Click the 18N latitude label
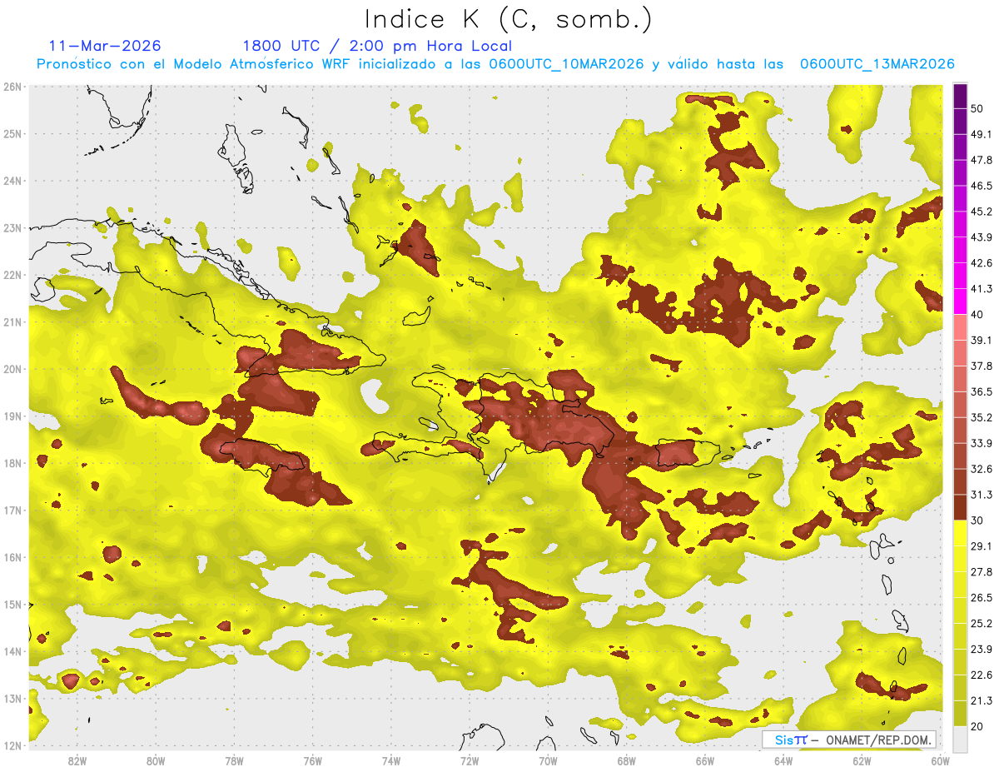 (12, 463)
